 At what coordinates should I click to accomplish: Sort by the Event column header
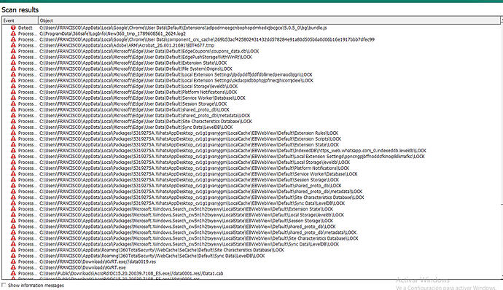[x=20, y=20]
